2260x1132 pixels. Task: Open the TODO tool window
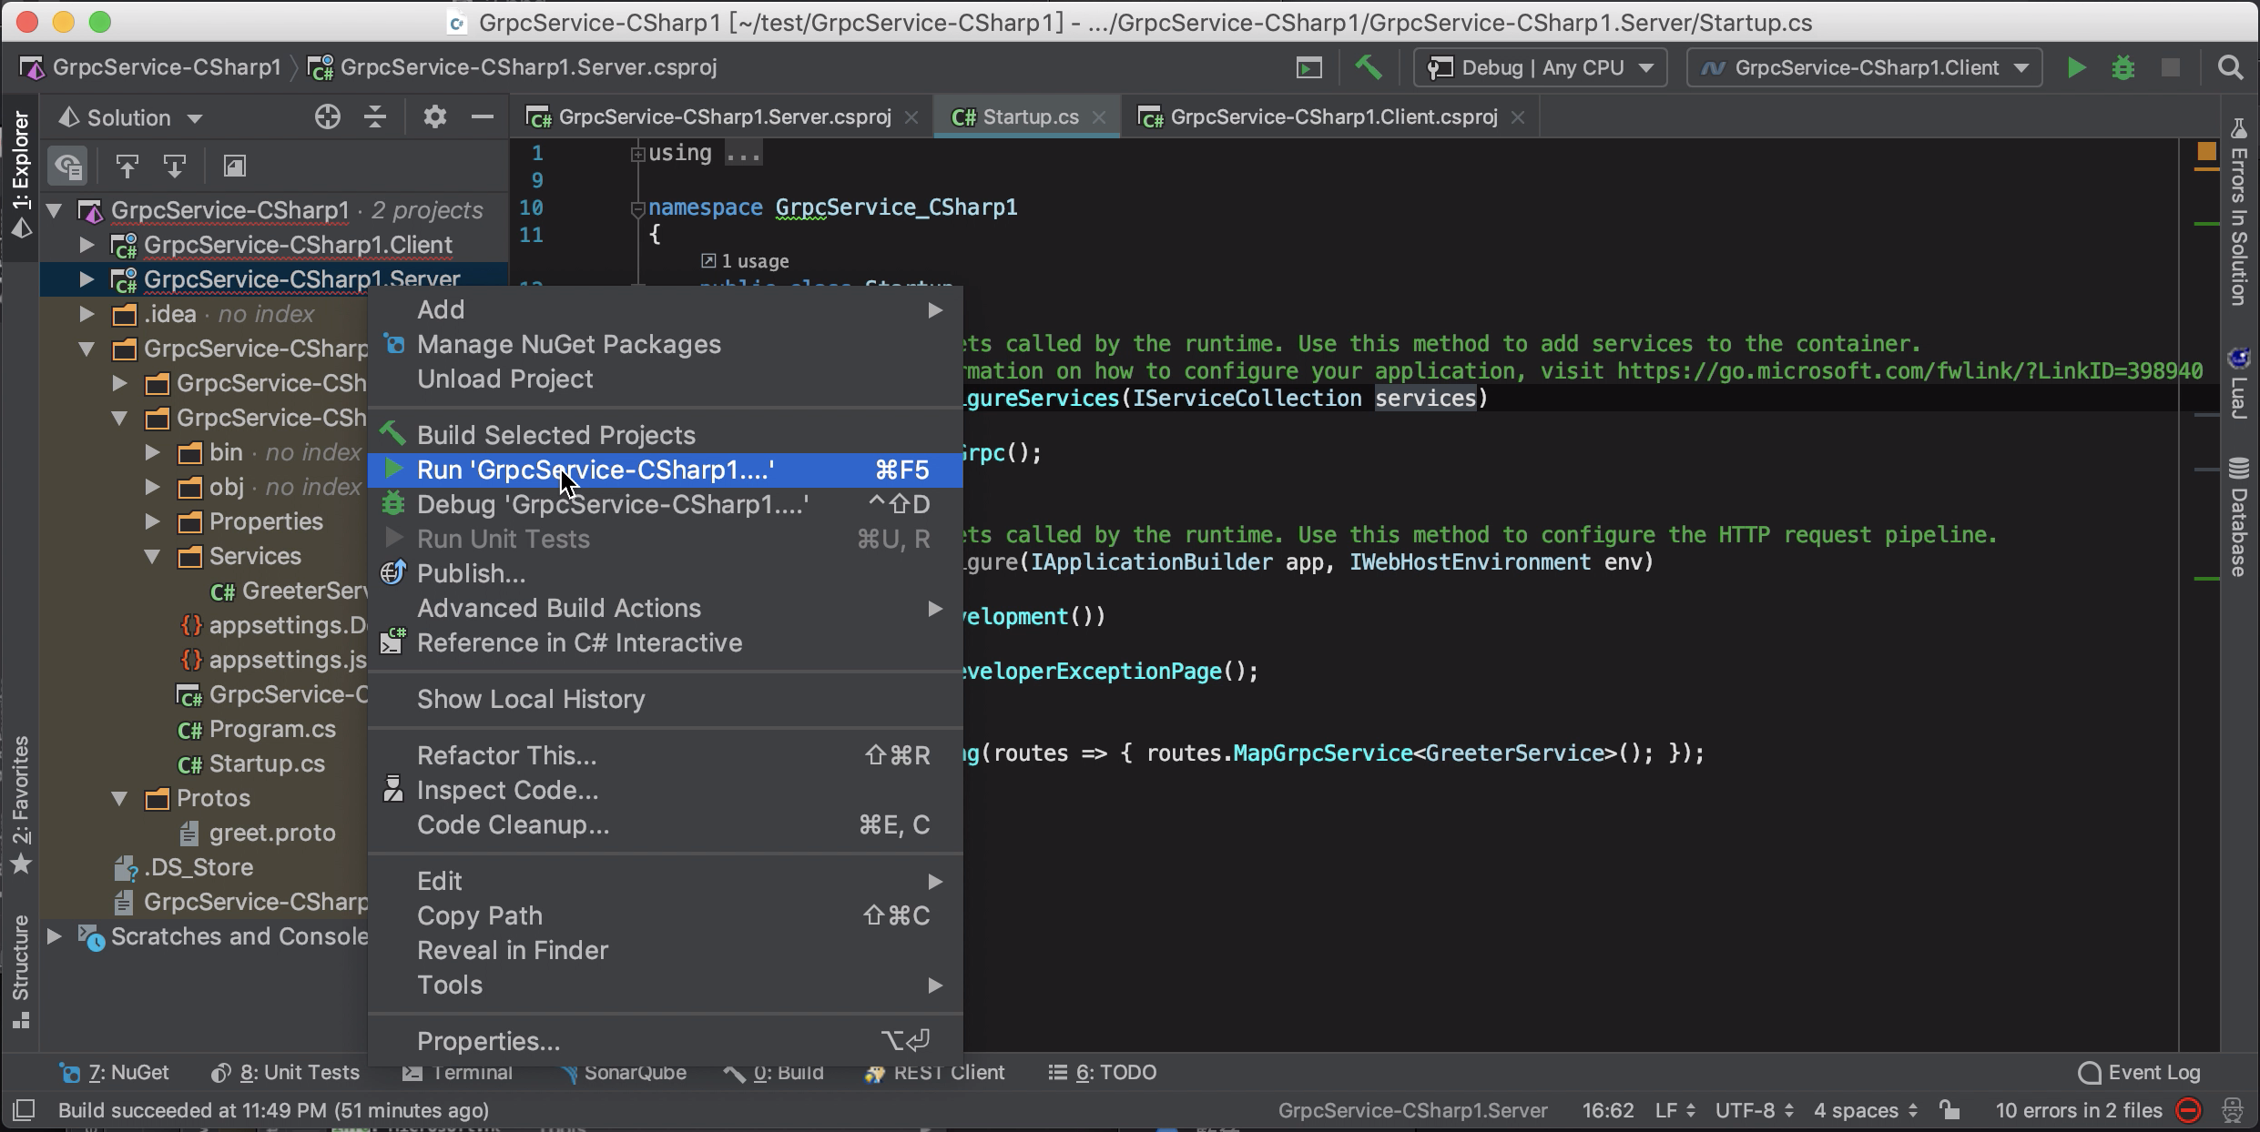(x=1102, y=1073)
